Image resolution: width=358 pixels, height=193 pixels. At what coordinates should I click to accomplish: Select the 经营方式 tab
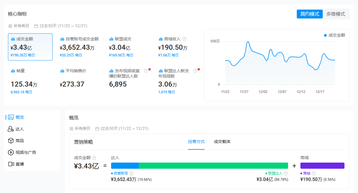pos(196,142)
